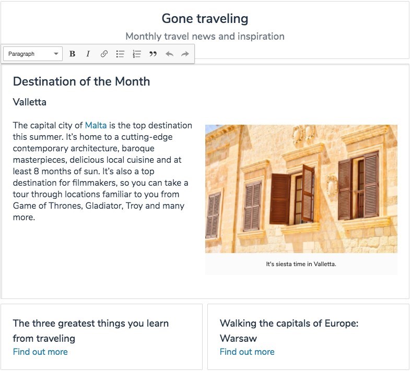Place cursor in the Valletta subheading
Image resolution: width=411 pixels, height=371 pixels.
tap(30, 102)
